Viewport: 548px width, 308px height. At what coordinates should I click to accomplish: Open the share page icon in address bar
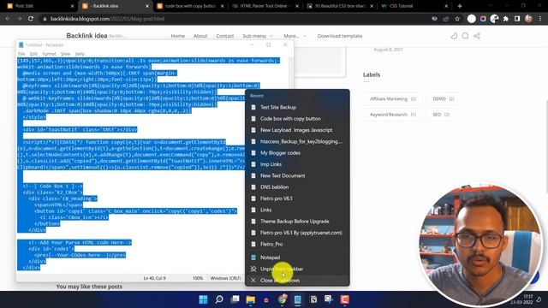[x=445, y=19]
